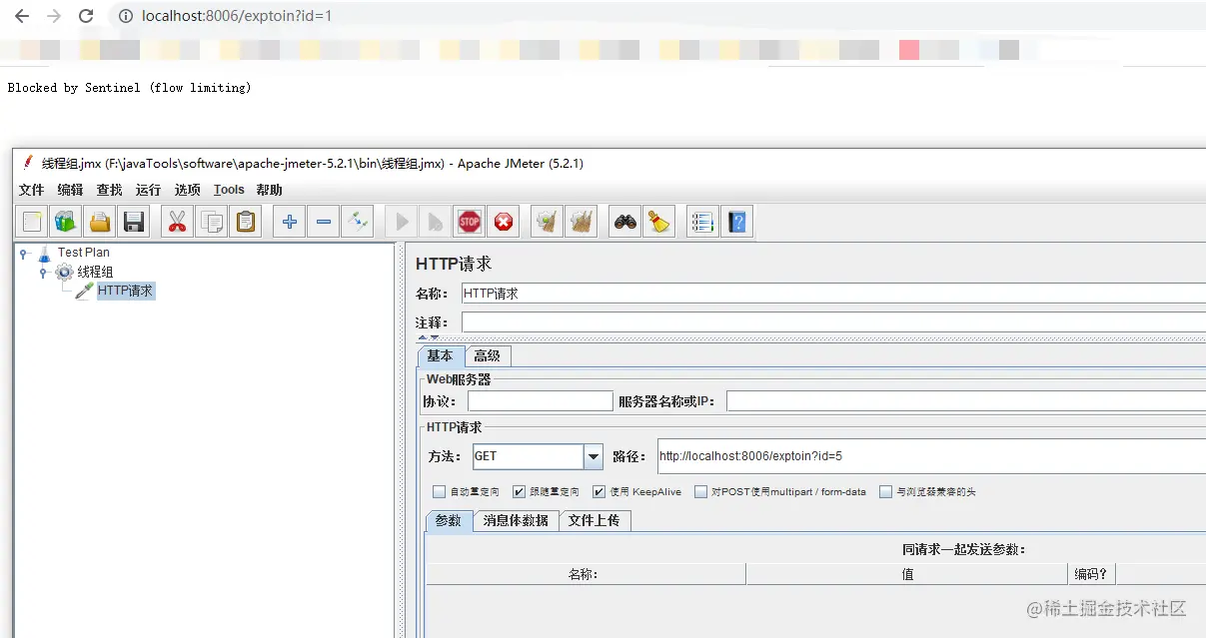
Task: Open the Tools menu
Action: [229, 190]
